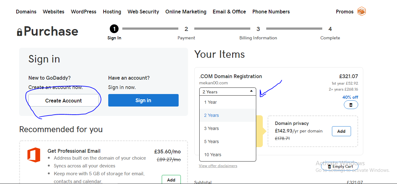397x184 pixels.
Task: Click the padlock icon beside Purchase
Action: (19, 32)
